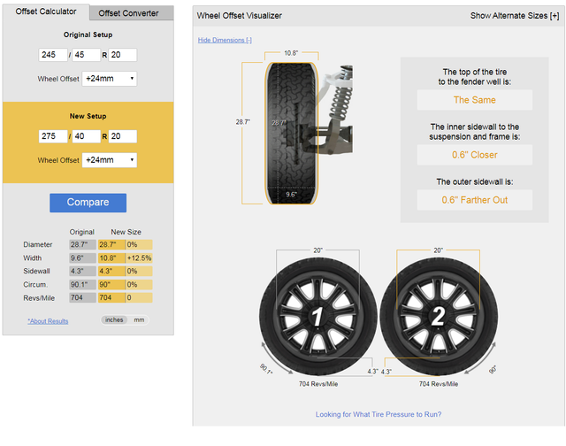Click the new Circum. value 90"
Viewport: 566px width, 446px height.
click(111, 285)
